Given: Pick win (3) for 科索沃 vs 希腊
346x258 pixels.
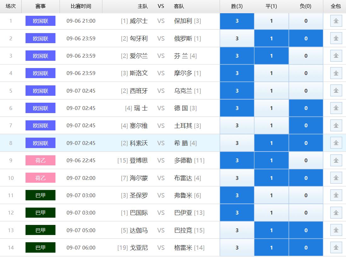Looking at the screenshot, I should coord(237,143).
